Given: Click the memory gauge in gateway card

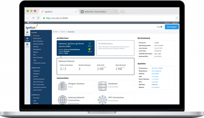Looking at the screenshot, I should coord(90,49).
